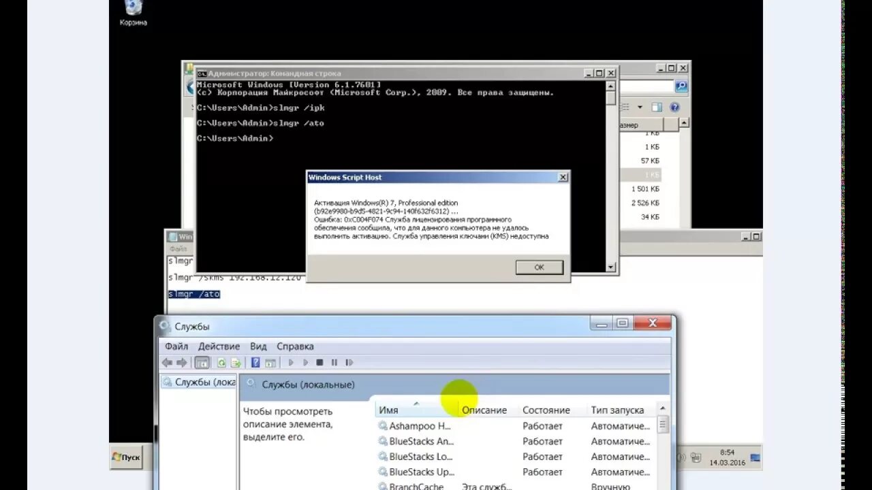Open the Файл menu in Services

pyautogui.click(x=176, y=346)
